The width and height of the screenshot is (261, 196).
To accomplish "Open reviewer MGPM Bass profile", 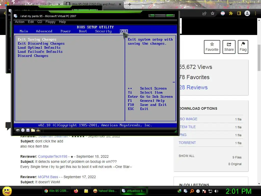I will pyautogui.click(x=48, y=177).
